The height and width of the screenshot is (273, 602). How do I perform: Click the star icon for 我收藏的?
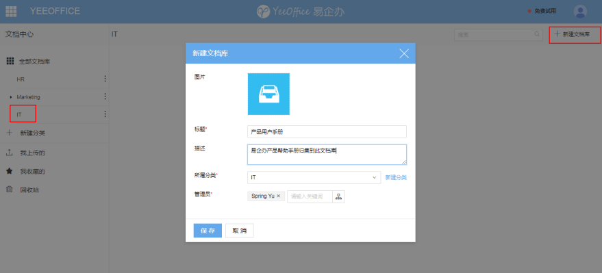10,171
